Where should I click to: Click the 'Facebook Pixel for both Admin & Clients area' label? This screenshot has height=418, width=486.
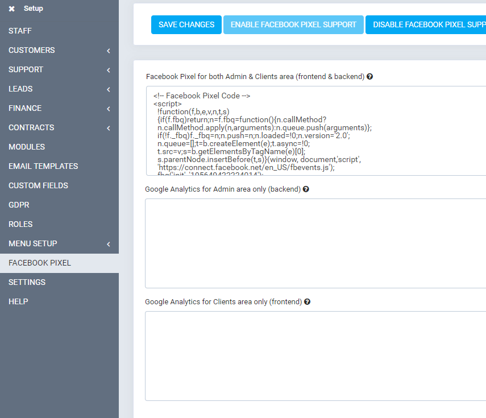(255, 77)
